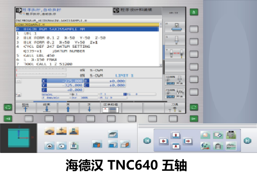Click the red right-arrow panel icon

[x=188, y=141]
